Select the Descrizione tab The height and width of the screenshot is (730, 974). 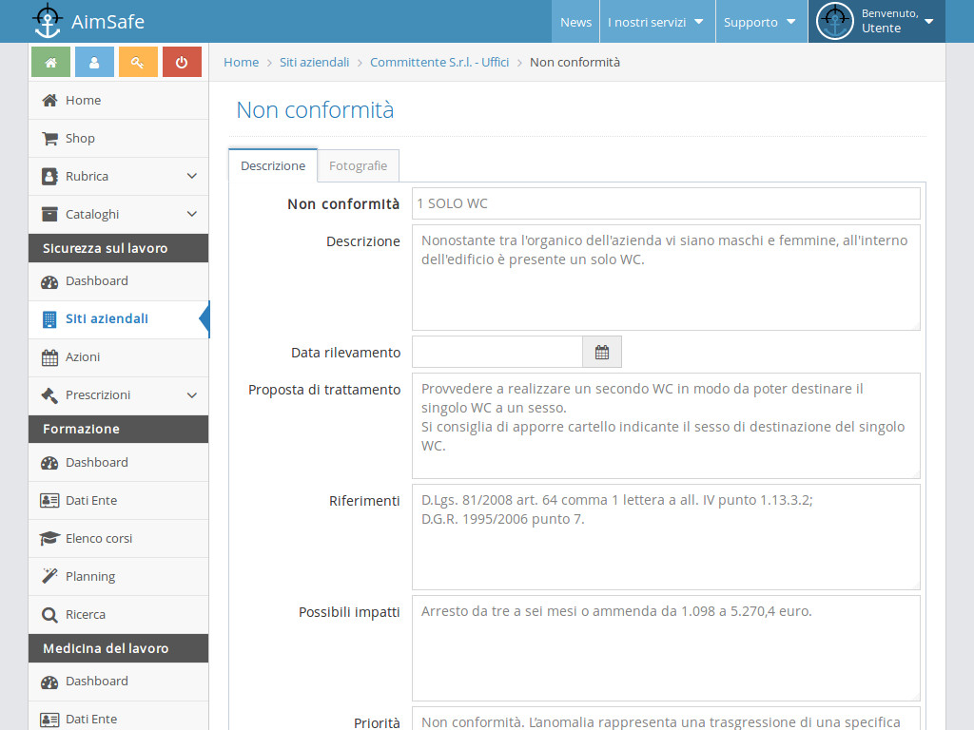coord(273,165)
